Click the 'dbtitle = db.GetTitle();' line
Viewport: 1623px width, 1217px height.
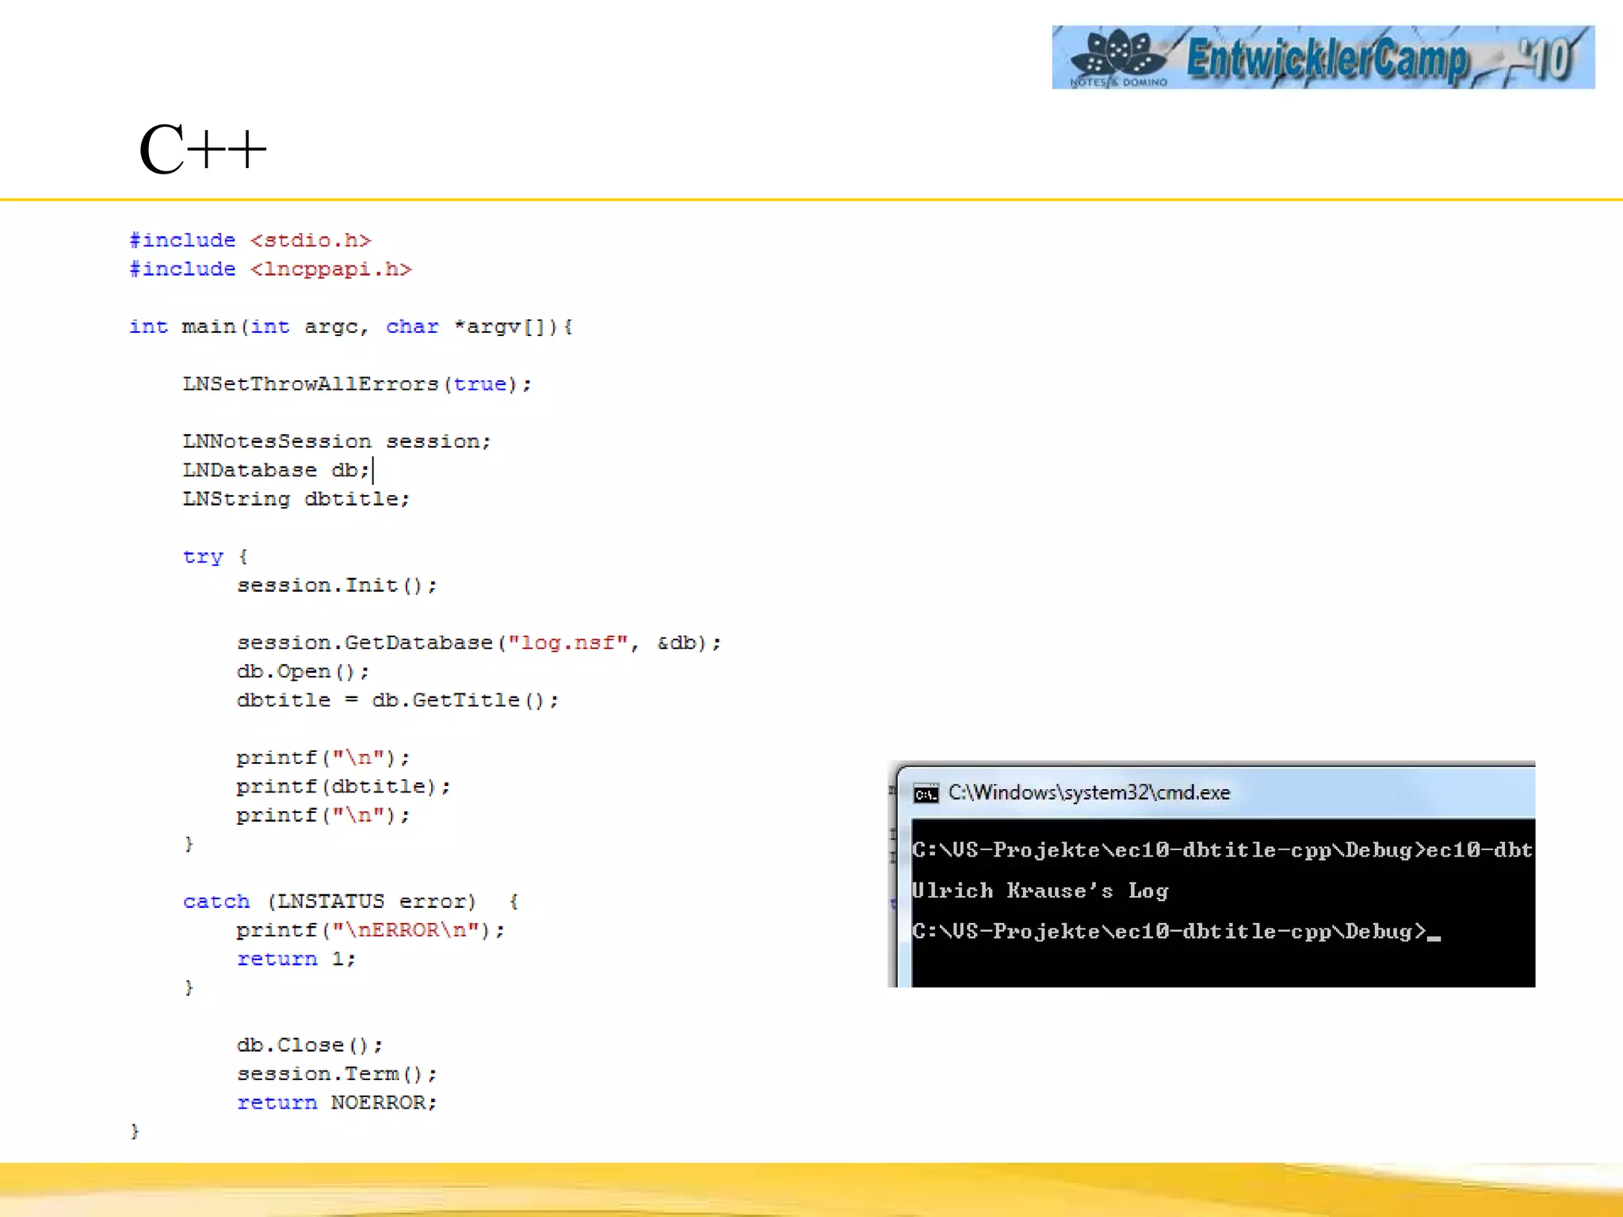point(398,700)
